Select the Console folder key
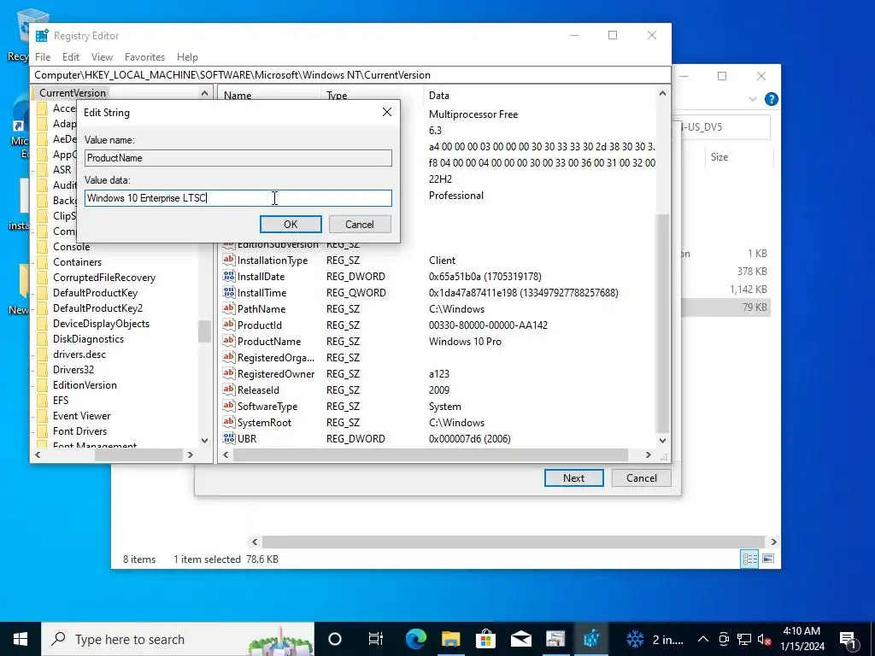Image resolution: width=875 pixels, height=656 pixels. pos(71,247)
